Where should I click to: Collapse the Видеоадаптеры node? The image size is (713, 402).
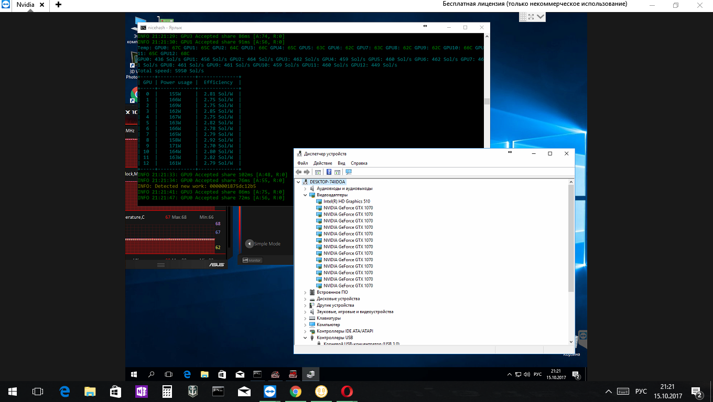305,195
